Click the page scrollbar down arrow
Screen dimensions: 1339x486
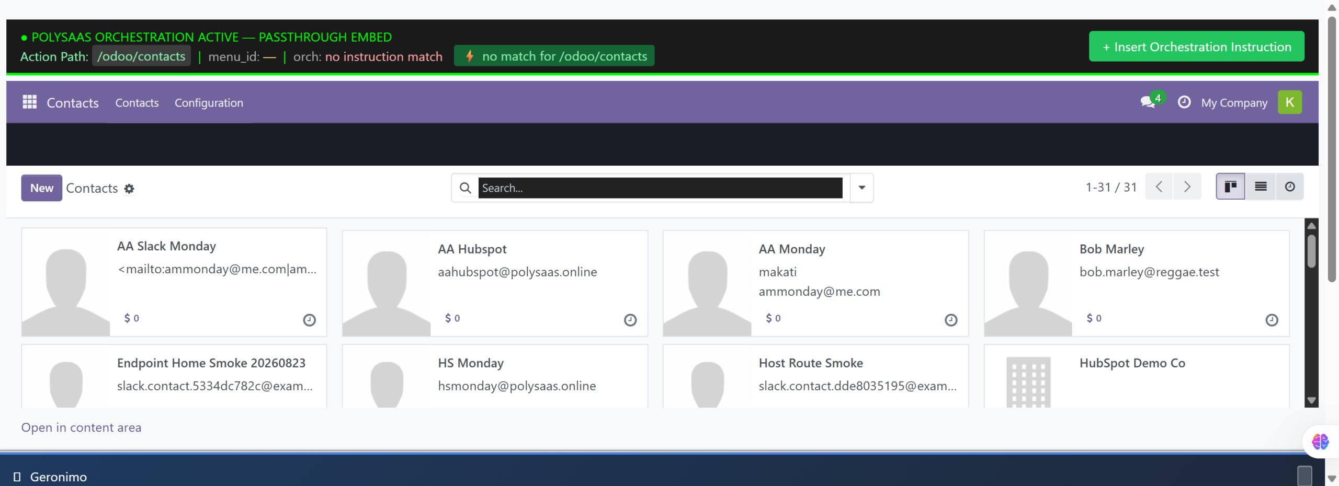[x=1332, y=479]
